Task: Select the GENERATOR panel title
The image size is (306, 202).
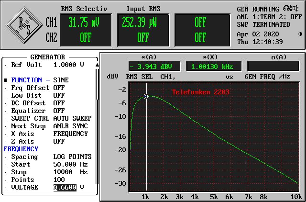Action: click(x=47, y=57)
